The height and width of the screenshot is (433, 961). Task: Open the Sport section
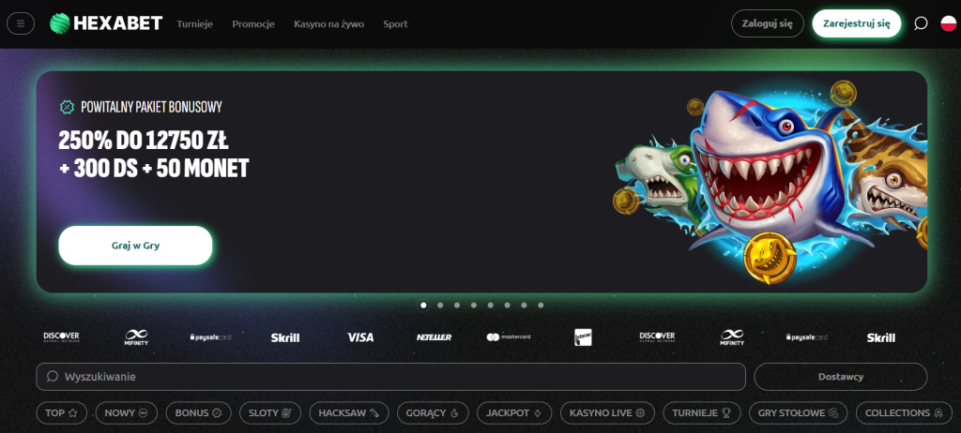click(x=395, y=23)
